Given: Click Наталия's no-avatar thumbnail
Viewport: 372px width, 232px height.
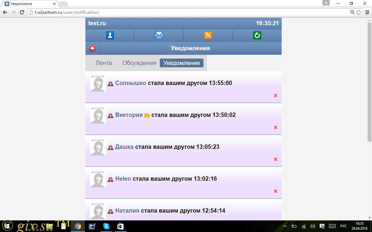Looking at the screenshot, I should pos(98,211).
